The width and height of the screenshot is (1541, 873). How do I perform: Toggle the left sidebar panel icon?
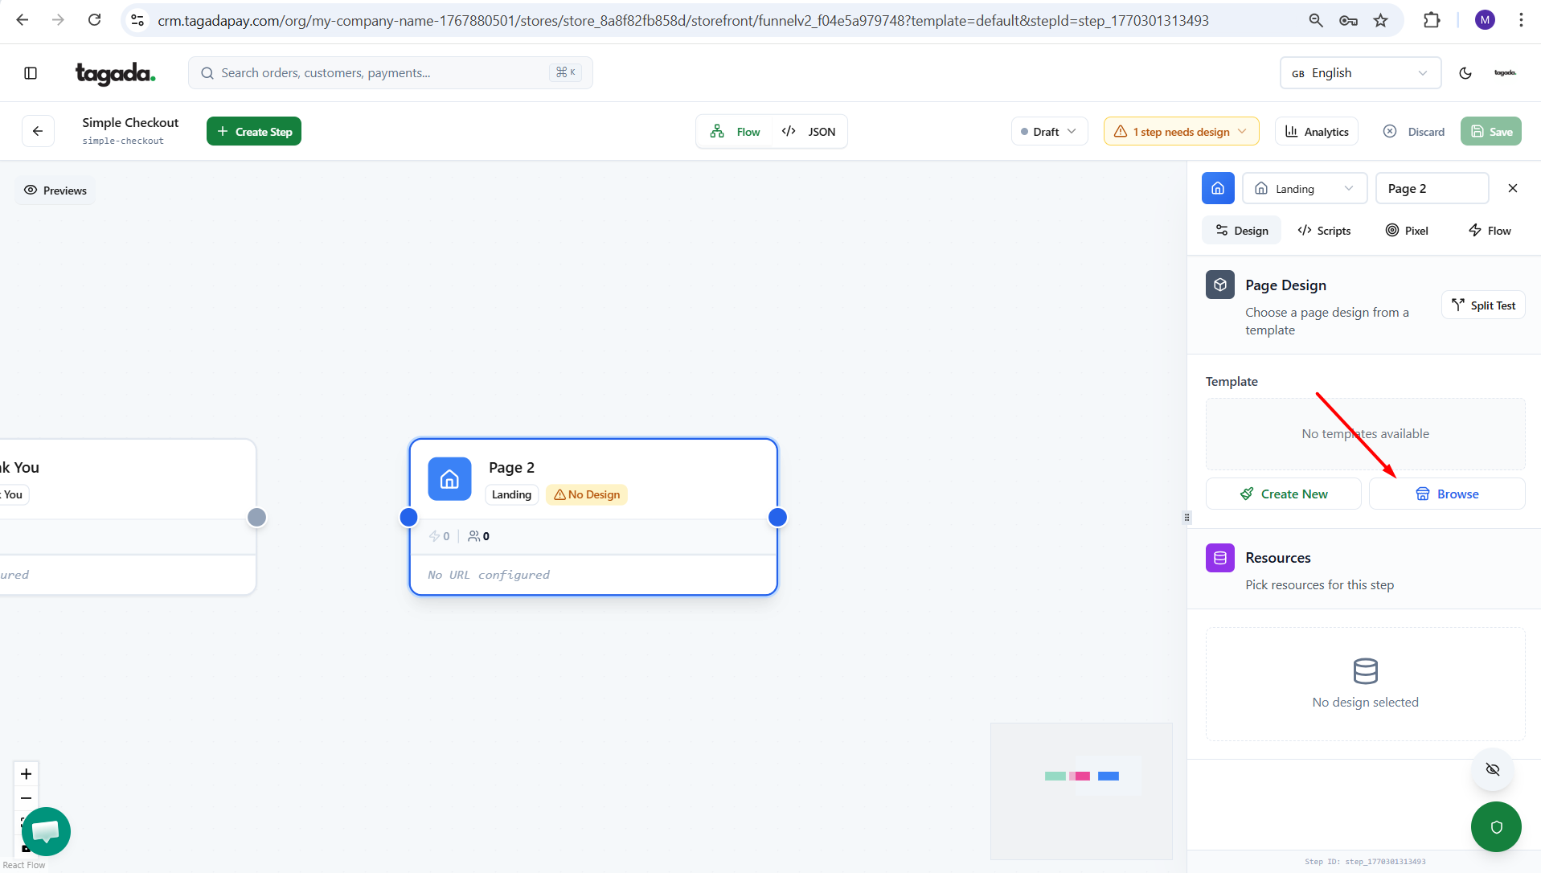click(31, 73)
